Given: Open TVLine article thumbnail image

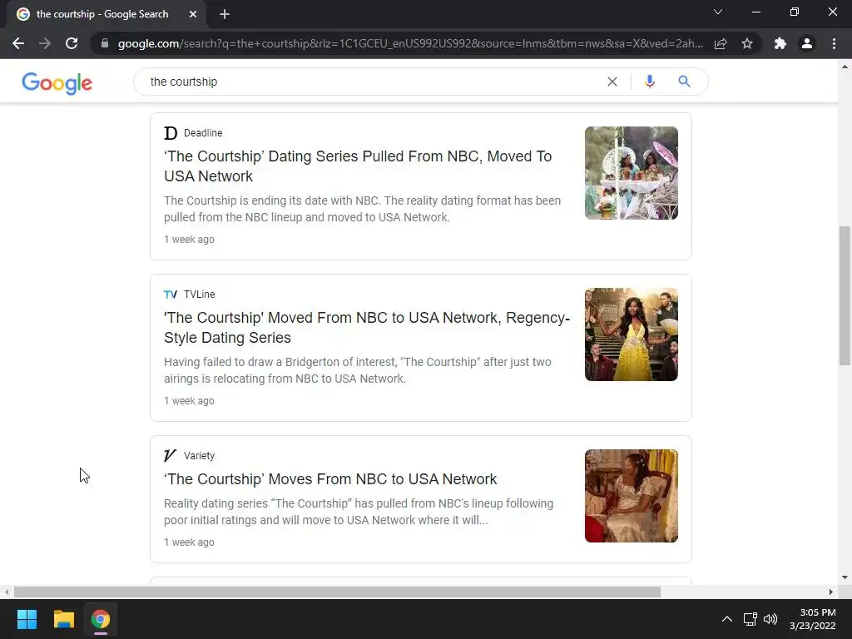Looking at the screenshot, I should click(x=632, y=334).
